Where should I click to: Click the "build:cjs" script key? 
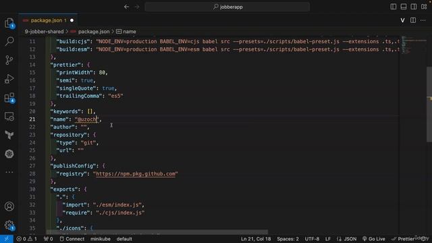[73, 41]
